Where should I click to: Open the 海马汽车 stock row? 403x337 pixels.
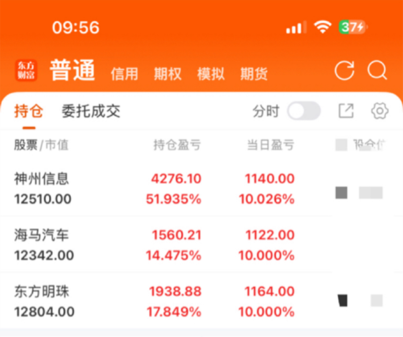(201, 245)
